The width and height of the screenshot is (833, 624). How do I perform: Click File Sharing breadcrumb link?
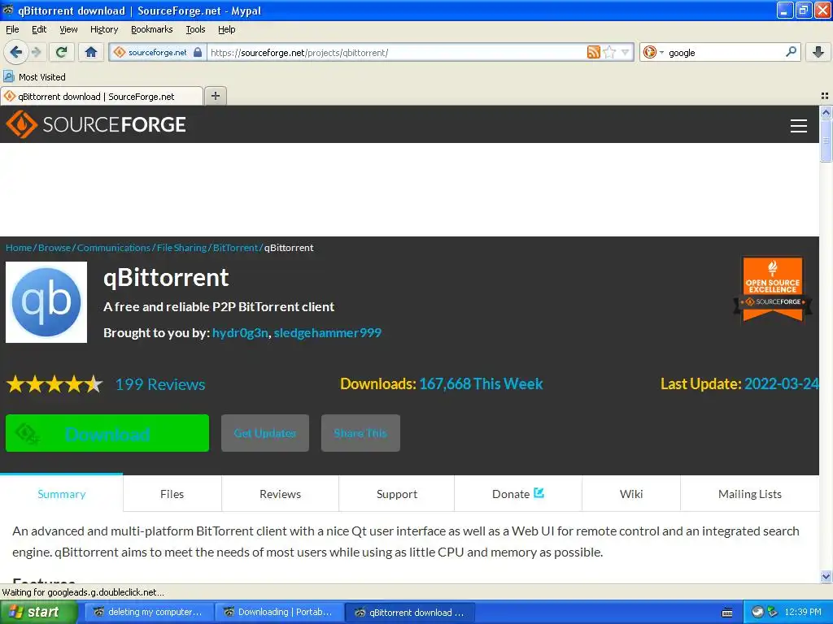pos(181,248)
